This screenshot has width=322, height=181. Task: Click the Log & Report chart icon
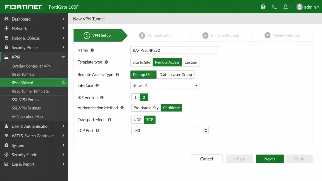[x=6, y=164]
